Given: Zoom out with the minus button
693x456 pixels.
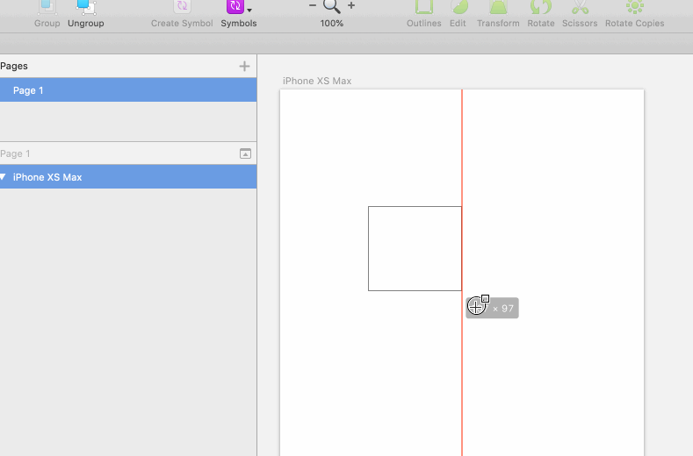Looking at the screenshot, I should 313,6.
